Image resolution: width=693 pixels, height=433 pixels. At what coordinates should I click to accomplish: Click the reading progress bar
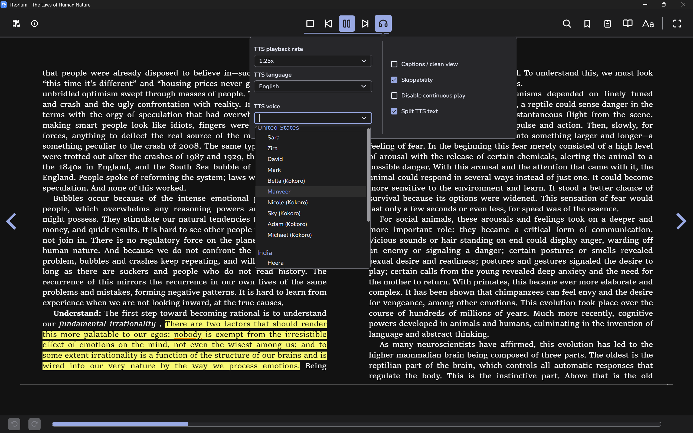coord(356,424)
